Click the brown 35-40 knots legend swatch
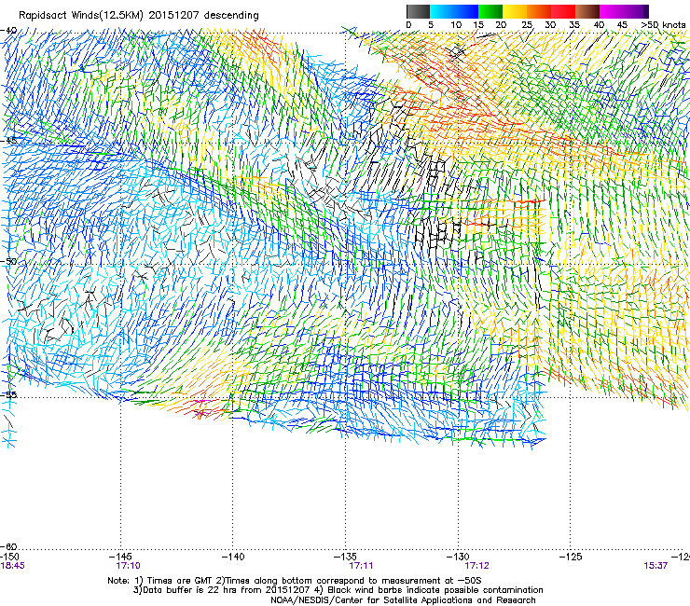The height and width of the screenshot is (606, 690). pyautogui.click(x=587, y=11)
